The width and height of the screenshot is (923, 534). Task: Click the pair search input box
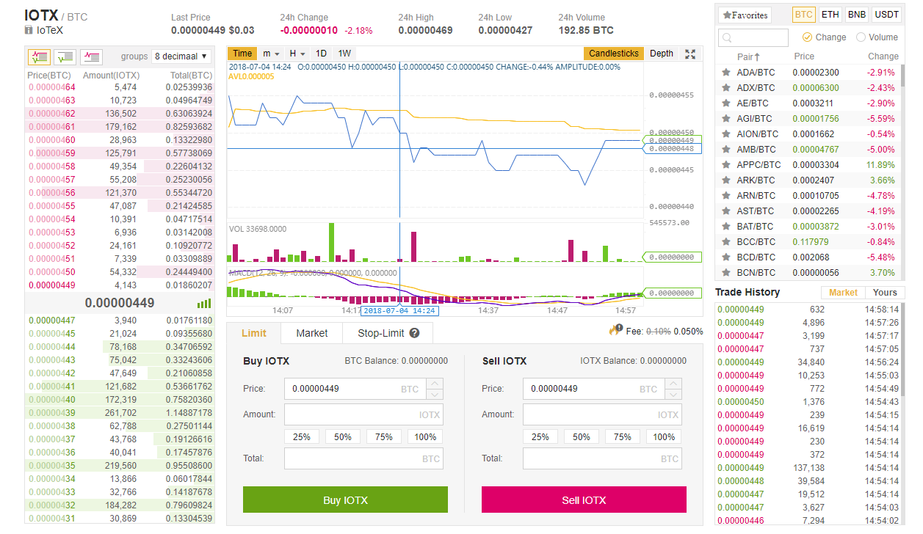click(753, 37)
